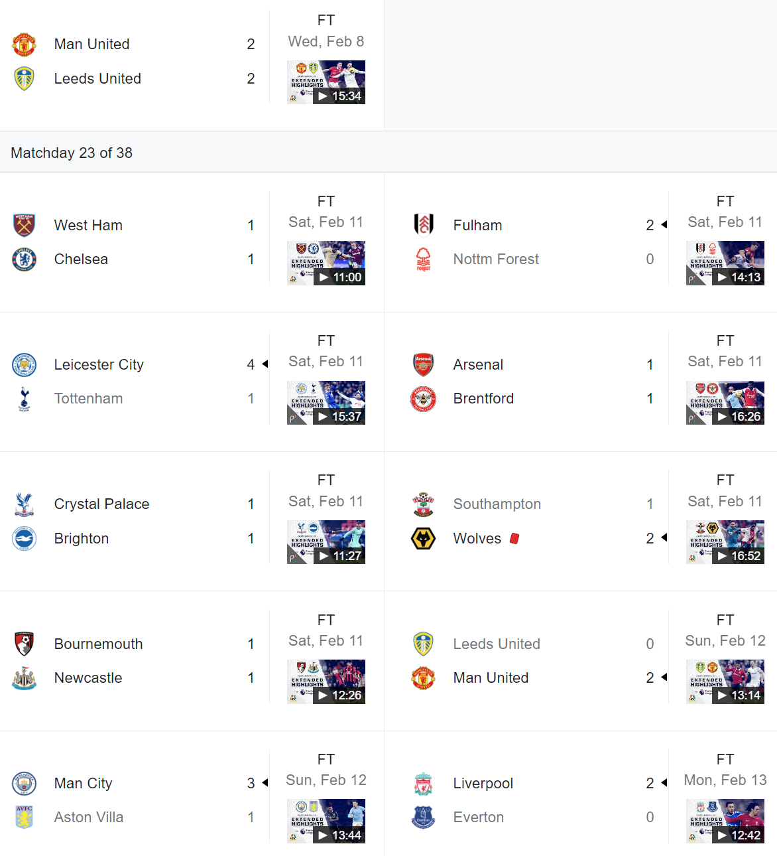Open the Everton team page

tap(479, 817)
